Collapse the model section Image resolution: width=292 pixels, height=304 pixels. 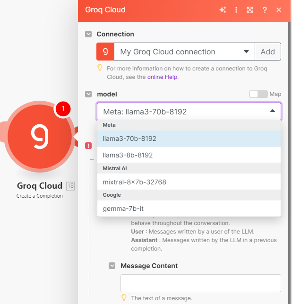click(88, 94)
